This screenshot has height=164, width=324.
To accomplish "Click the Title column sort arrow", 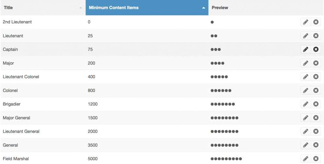I will click(81, 8).
